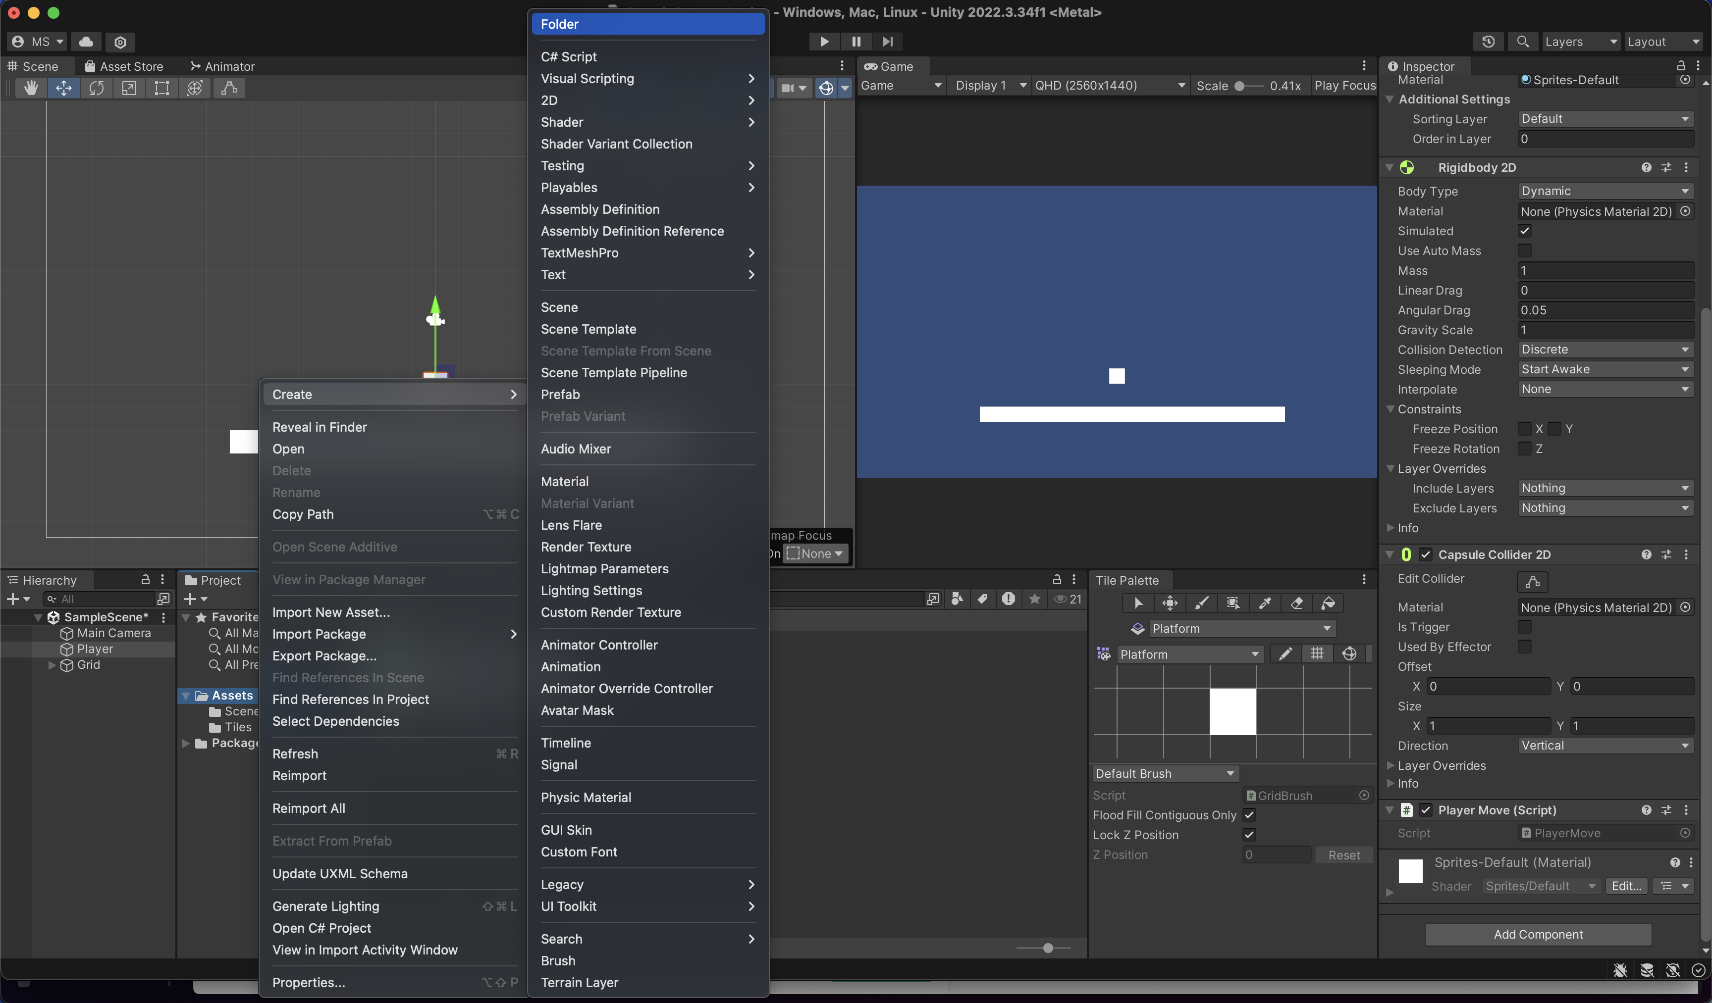Viewport: 1712px width, 1003px height.
Task: Click the Play button
Action: (823, 42)
